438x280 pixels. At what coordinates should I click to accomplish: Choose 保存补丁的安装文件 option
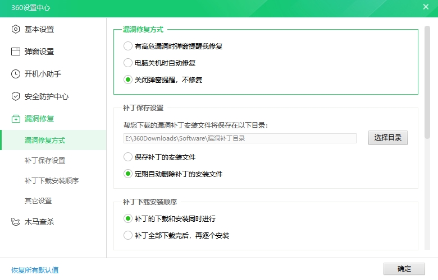tap(128, 157)
